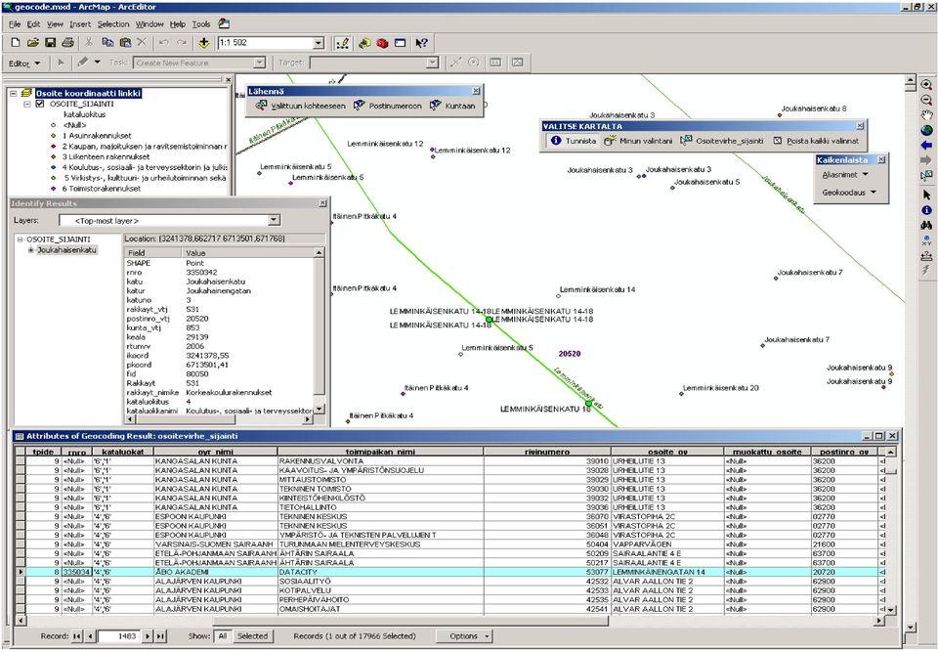Click the What's This help pointer icon
The width and height of the screenshot is (938, 652).
422,43
